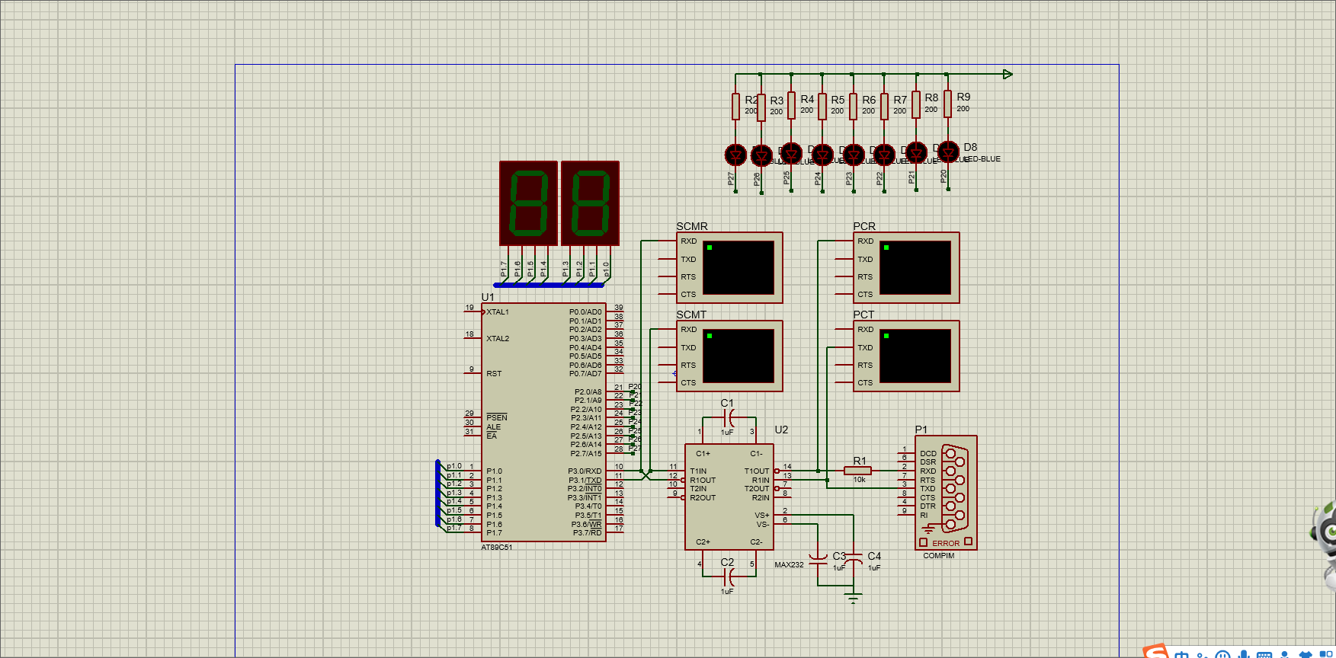
Task: Select the LED wired to net P21
Action: click(917, 153)
